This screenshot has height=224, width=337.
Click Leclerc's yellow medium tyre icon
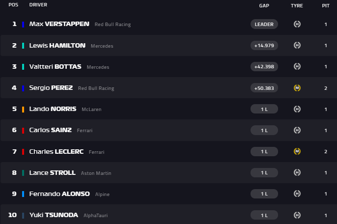pyautogui.click(x=297, y=151)
